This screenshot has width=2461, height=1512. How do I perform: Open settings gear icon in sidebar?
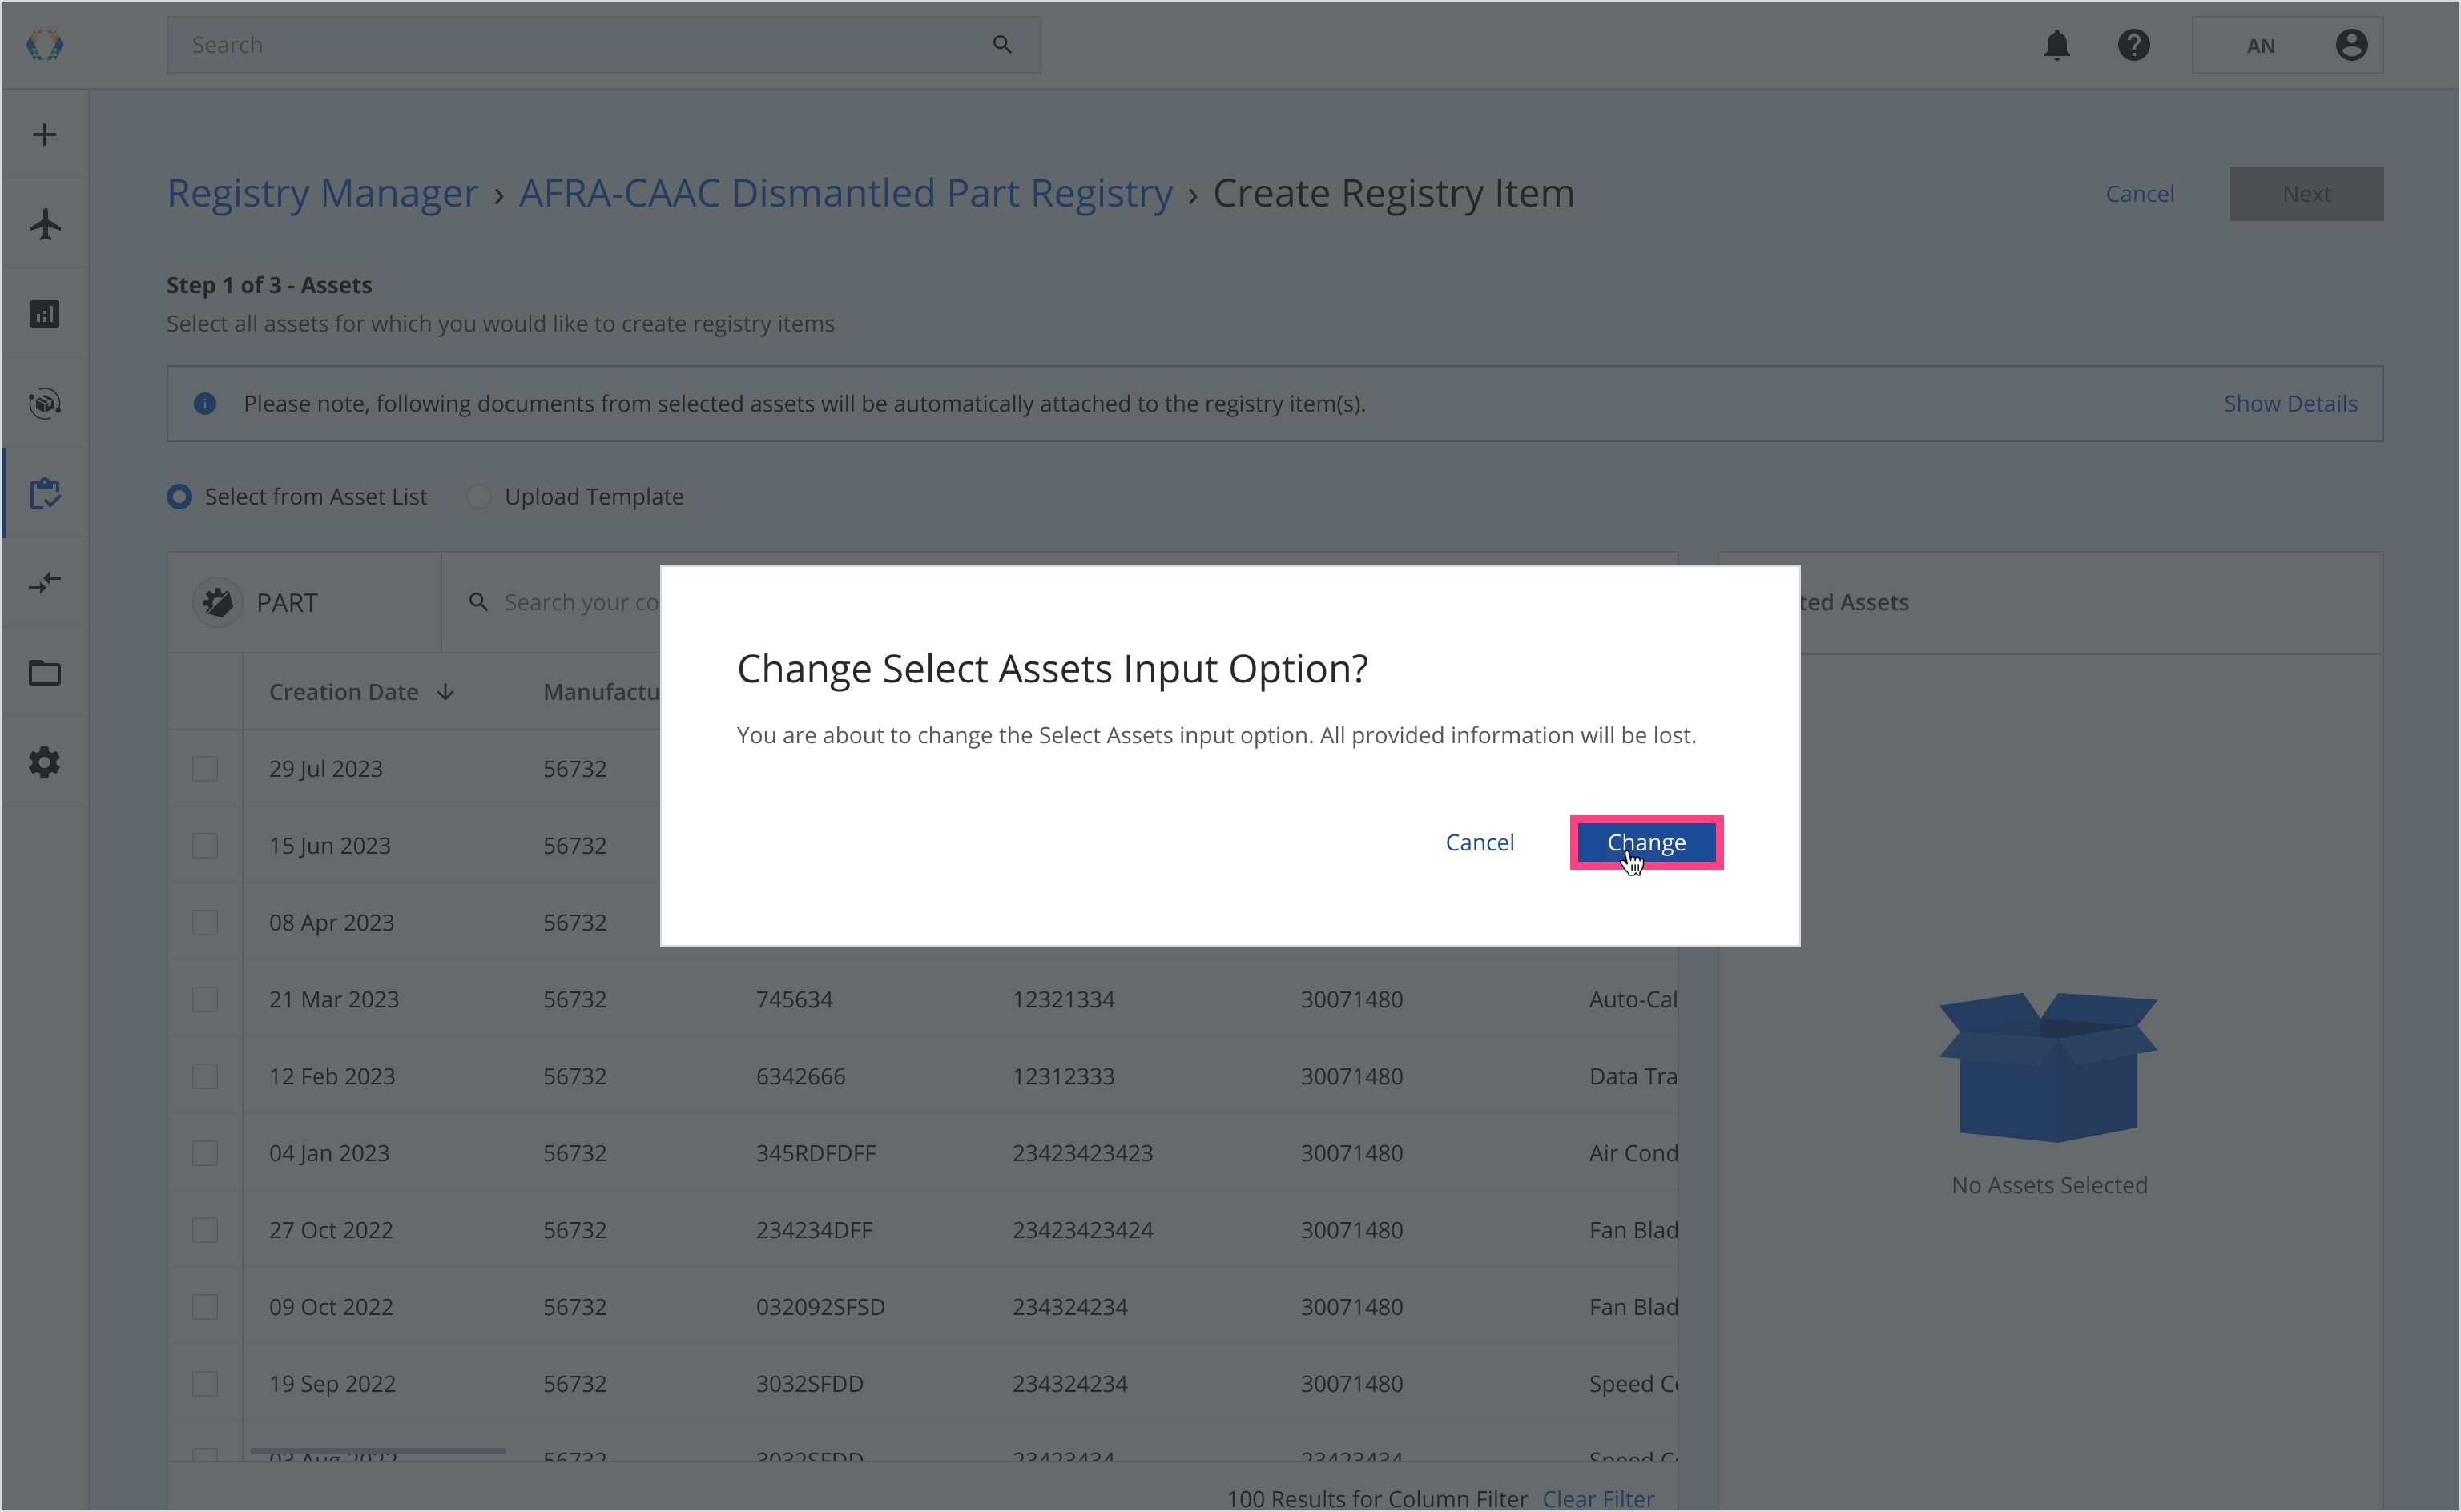tap(45, 763)
